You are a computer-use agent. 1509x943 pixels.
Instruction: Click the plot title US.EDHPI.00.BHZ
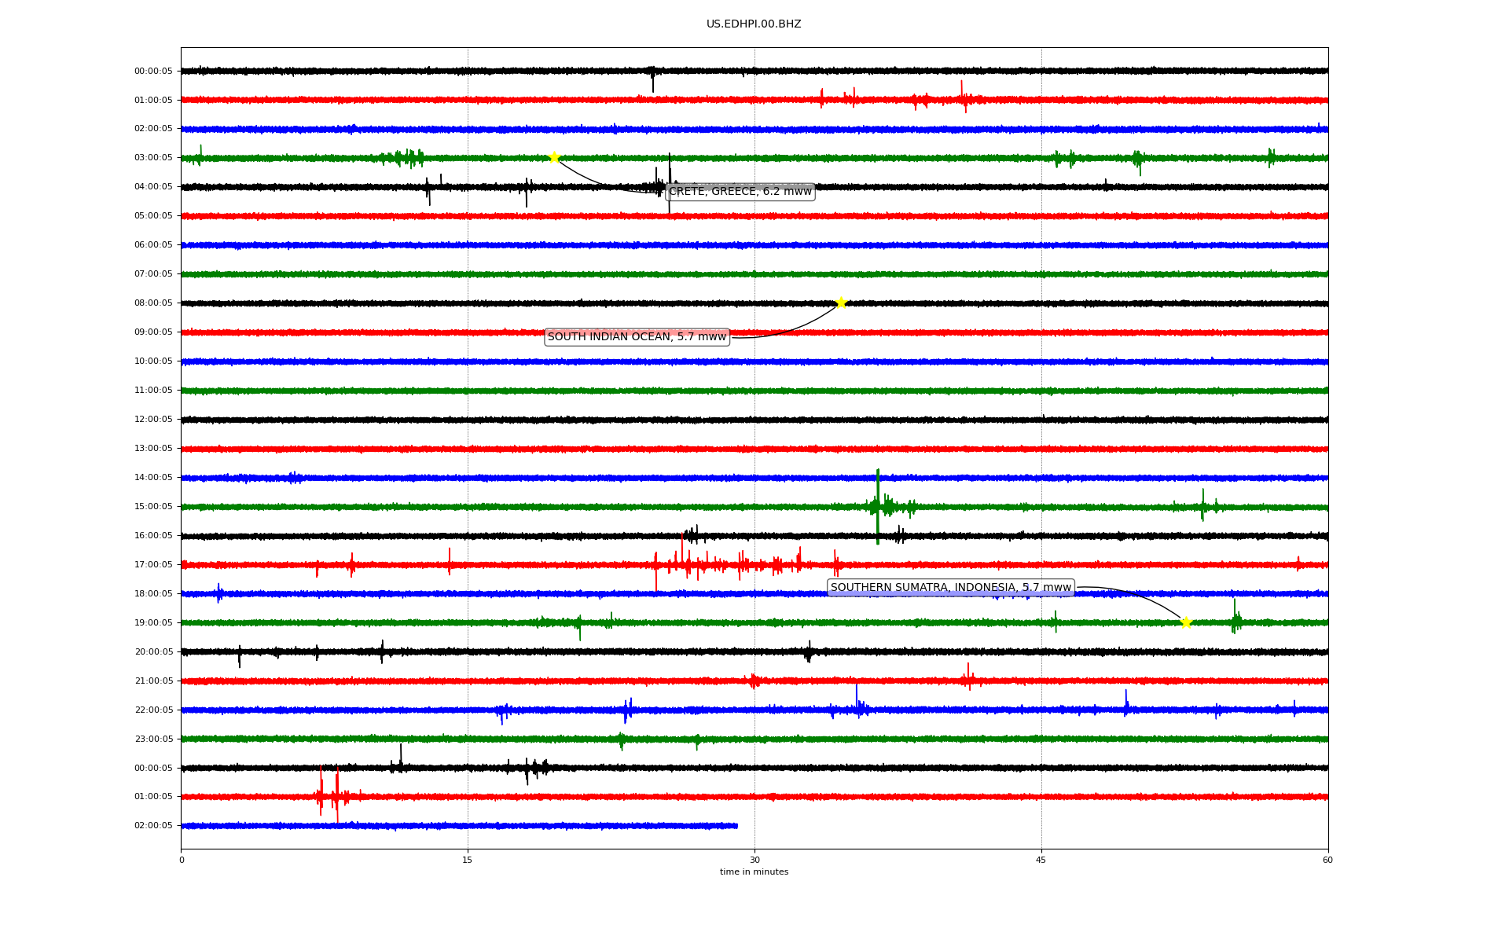(x=754, y=24)
